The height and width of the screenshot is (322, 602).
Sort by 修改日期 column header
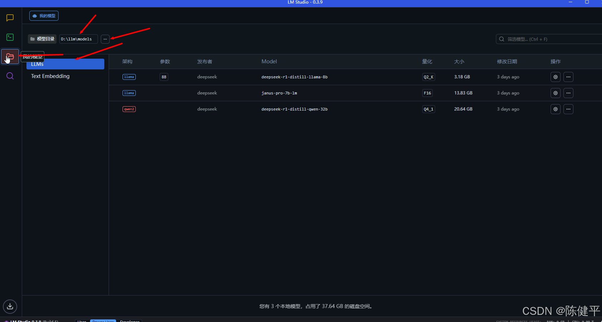point(507,62)
